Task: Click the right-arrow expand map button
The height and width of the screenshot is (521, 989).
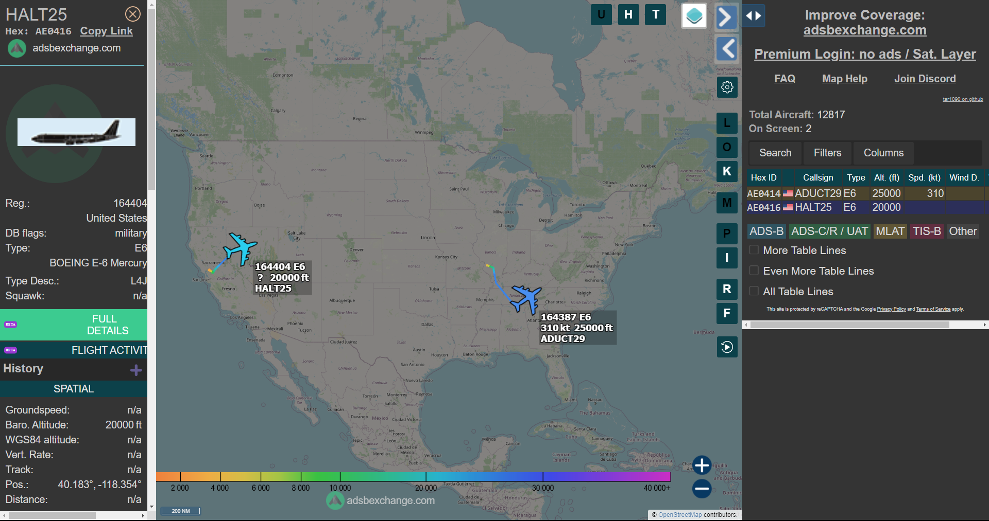Action: pos(726,17)
